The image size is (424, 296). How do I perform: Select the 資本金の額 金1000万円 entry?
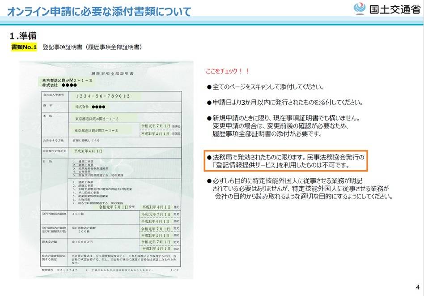tap(84, 242)
